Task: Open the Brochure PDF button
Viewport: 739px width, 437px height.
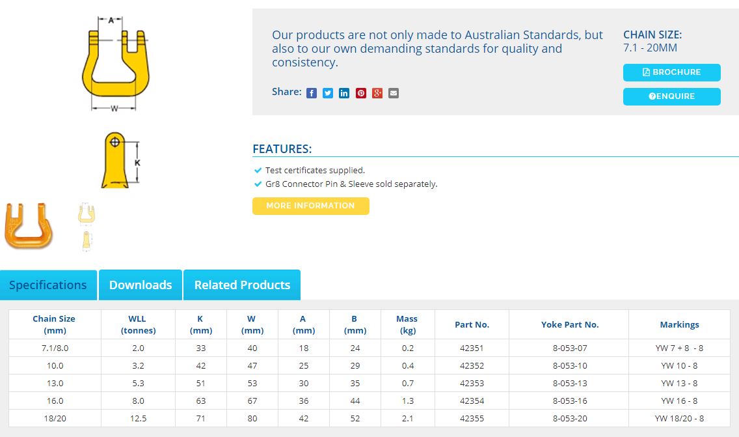Action: 671,72
